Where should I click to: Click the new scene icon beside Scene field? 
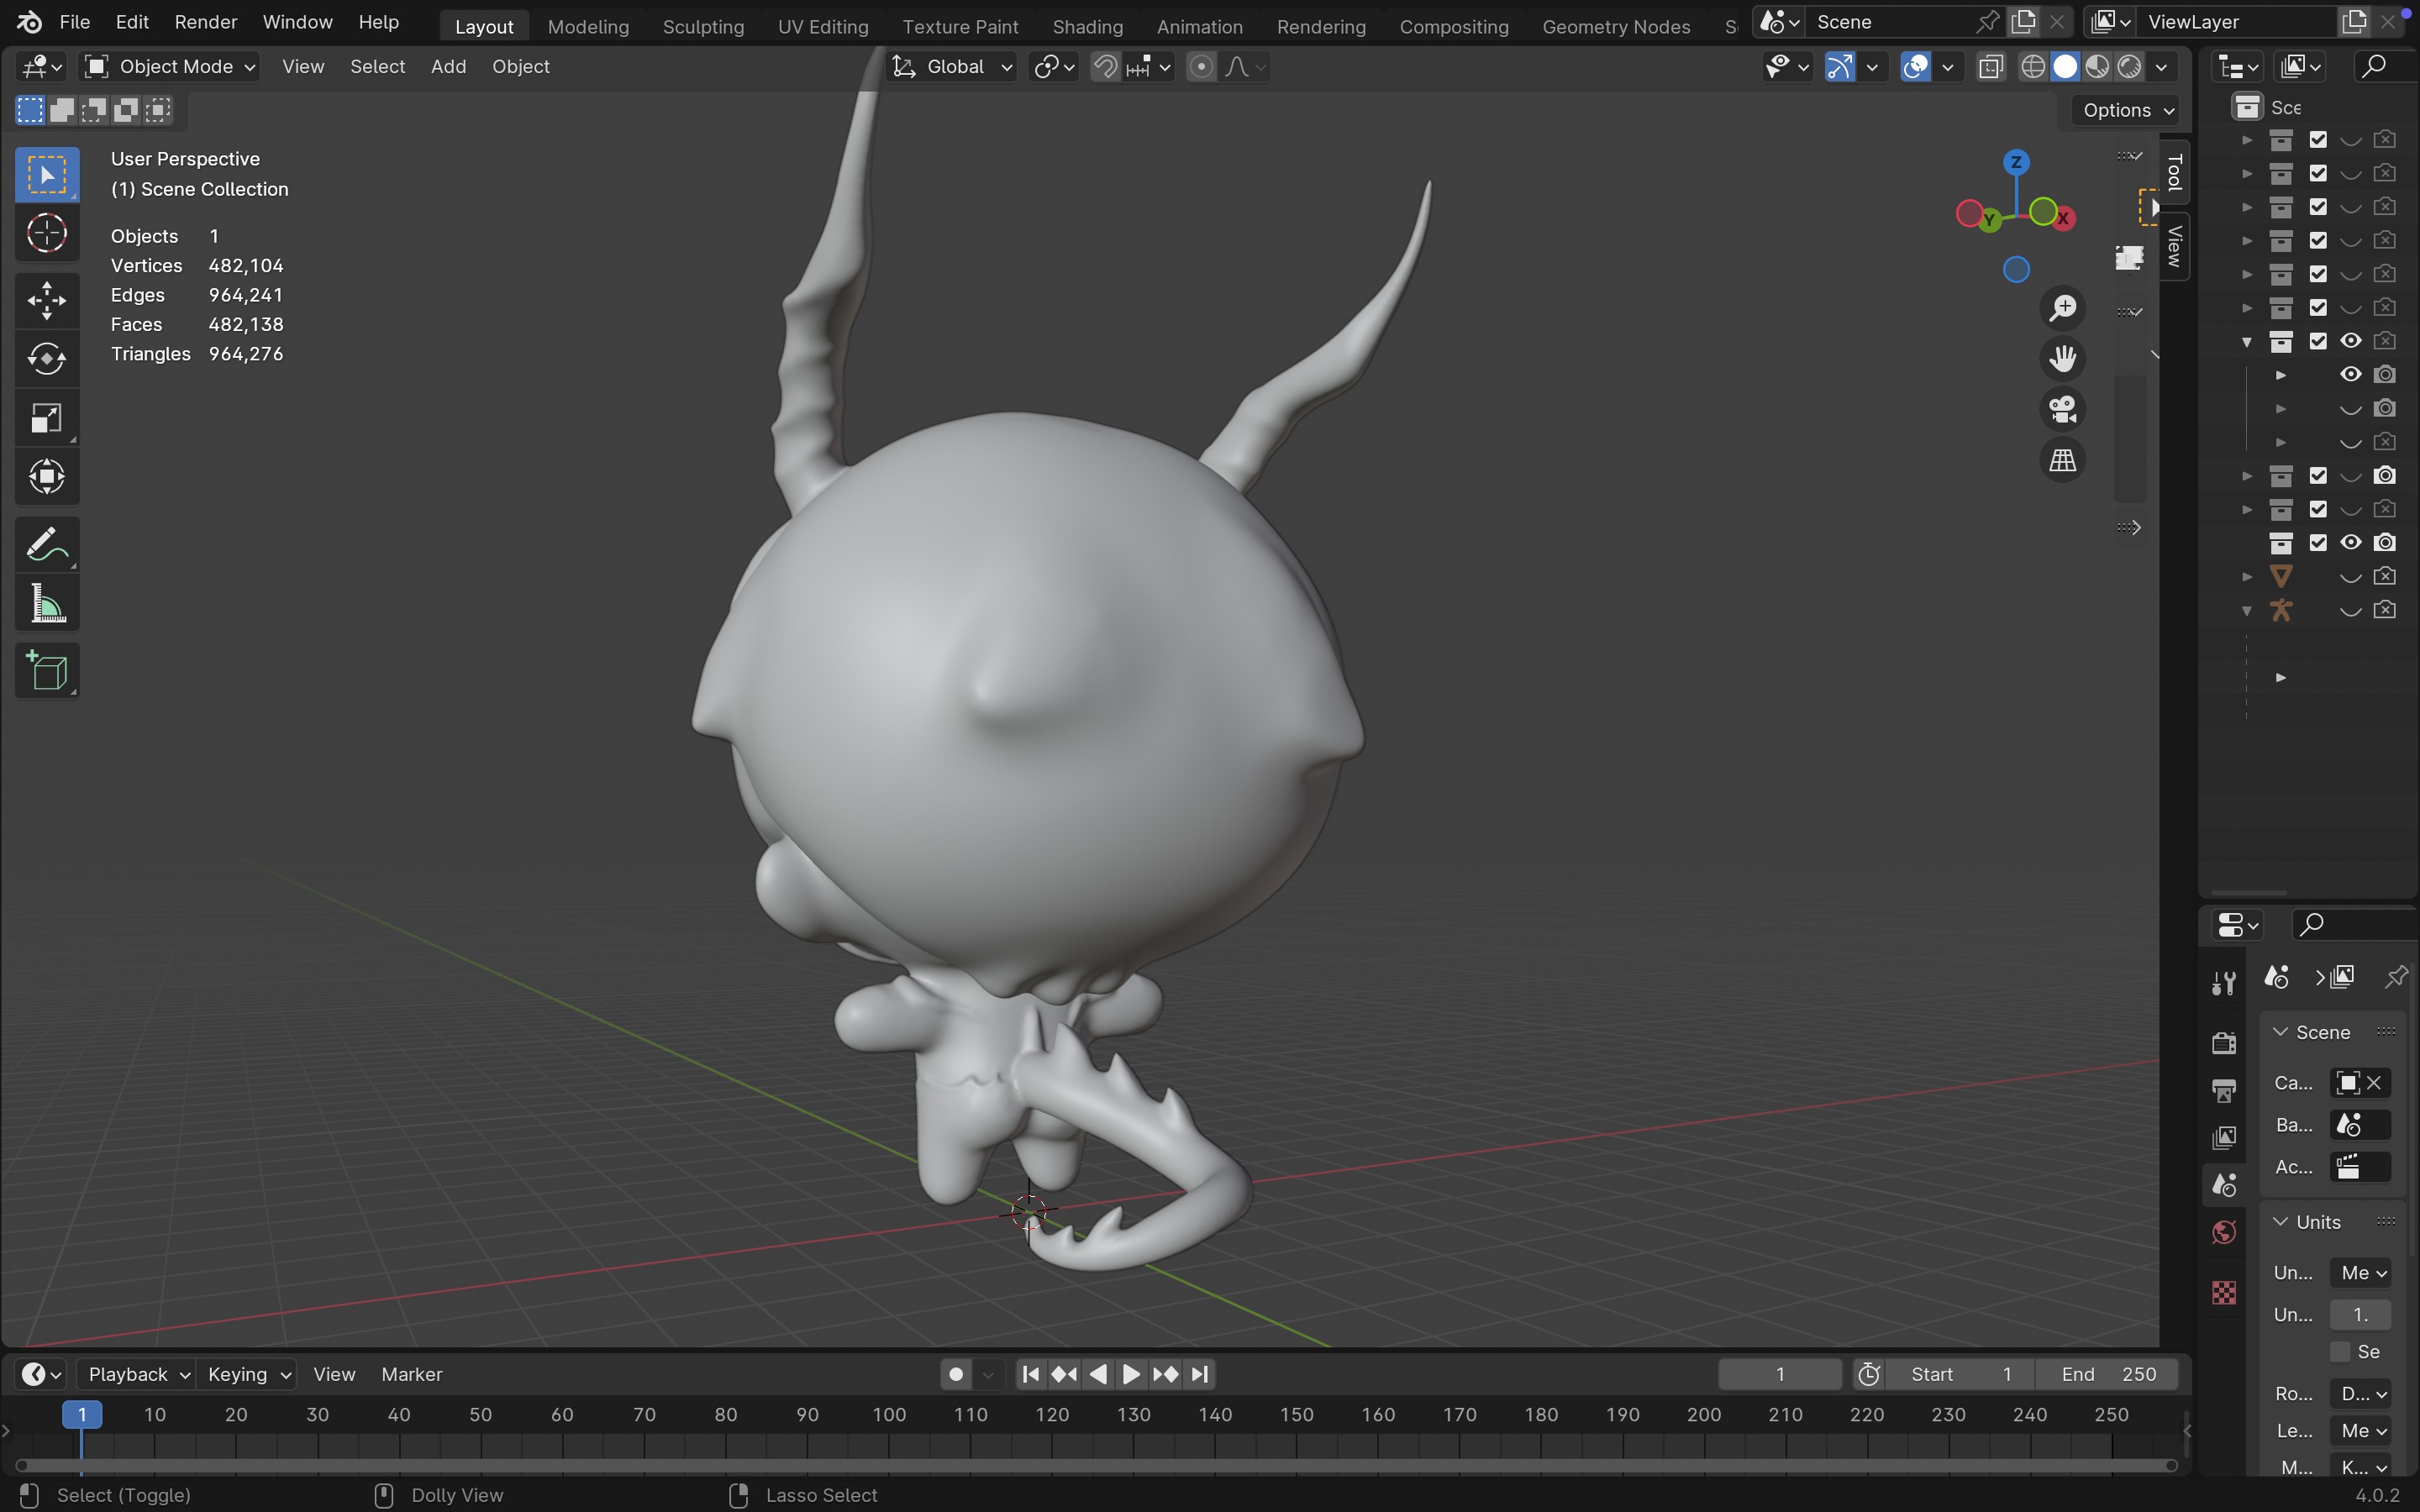tap(2023, 22)
